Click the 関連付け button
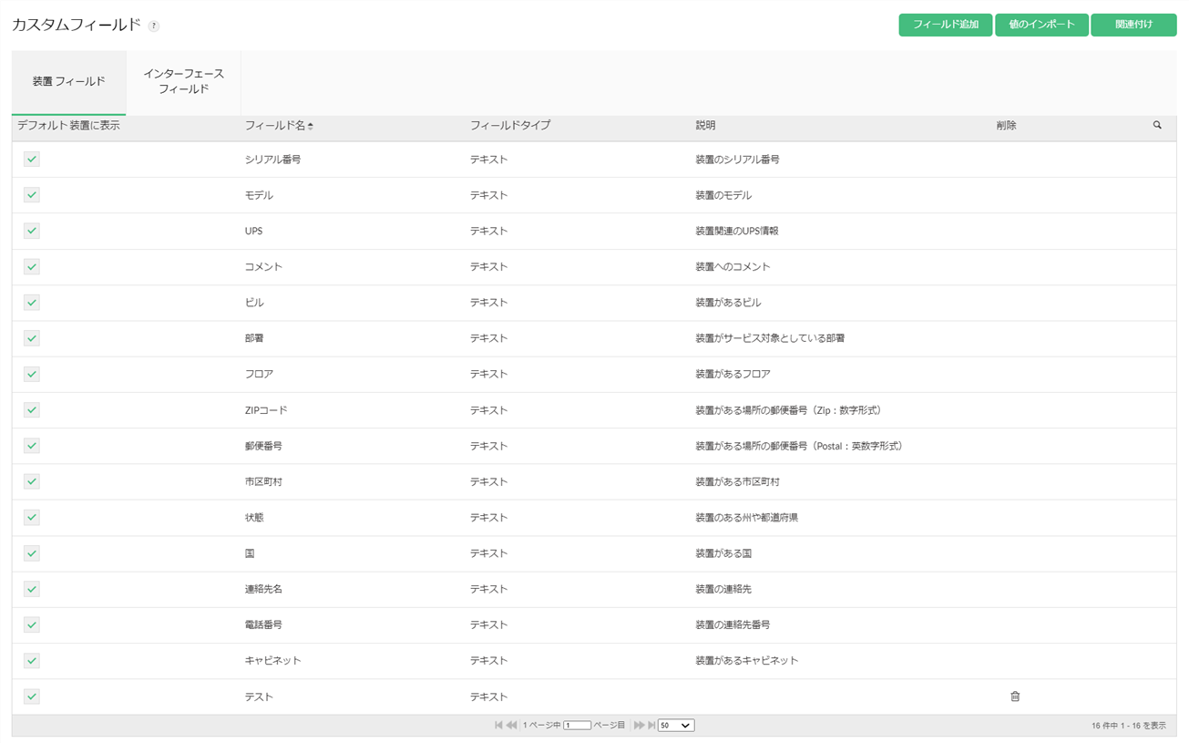This screenshot has width=1189, height=743. coord(1133,25)
